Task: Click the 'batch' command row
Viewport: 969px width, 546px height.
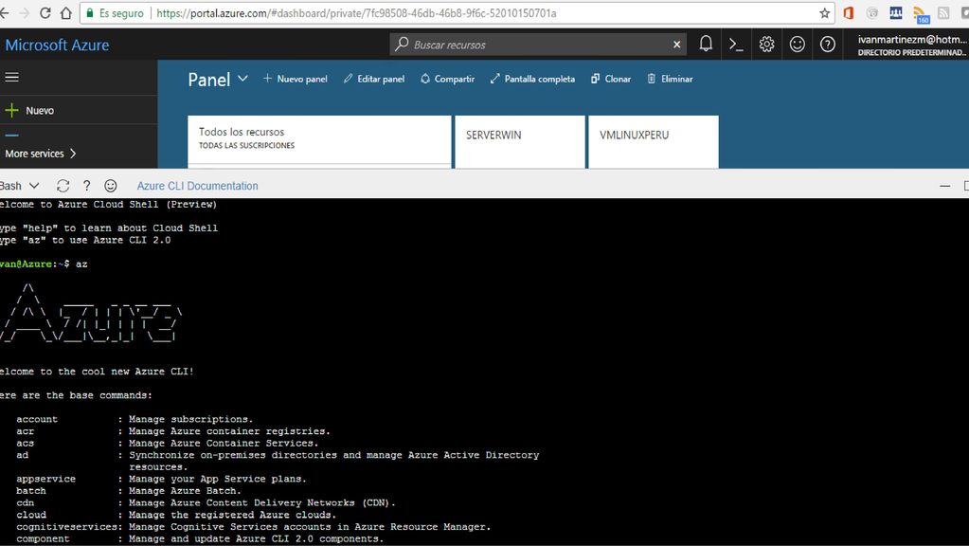Action: 129,491
